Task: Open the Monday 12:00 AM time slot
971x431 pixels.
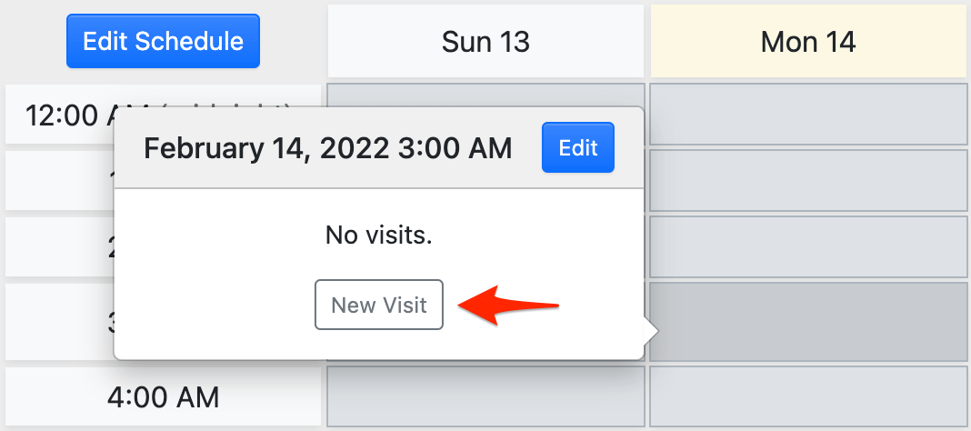Action: (x=808, y=115)
